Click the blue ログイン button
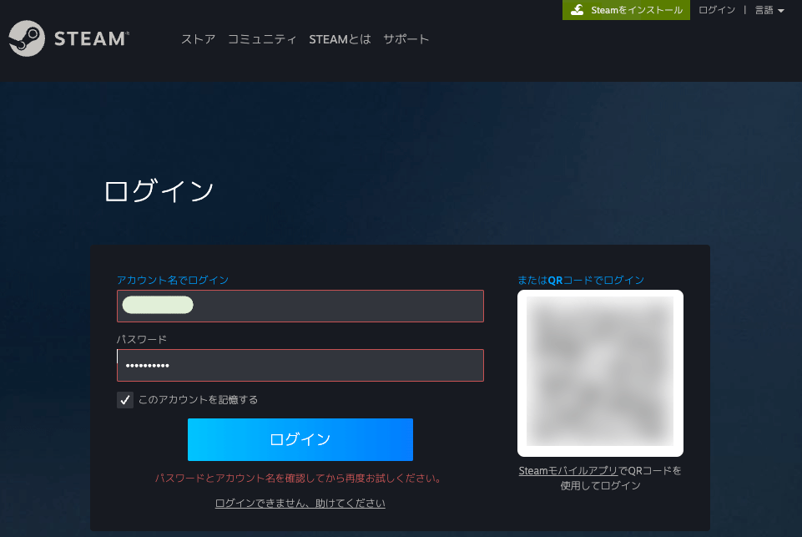802x537 pixels. point(300,439)
